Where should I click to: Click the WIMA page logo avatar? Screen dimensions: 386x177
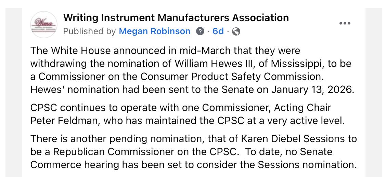tap(44, 25)
